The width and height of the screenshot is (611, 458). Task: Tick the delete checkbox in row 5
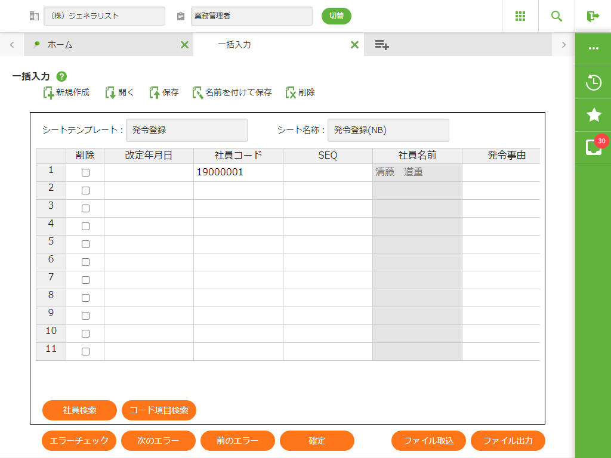85,245
